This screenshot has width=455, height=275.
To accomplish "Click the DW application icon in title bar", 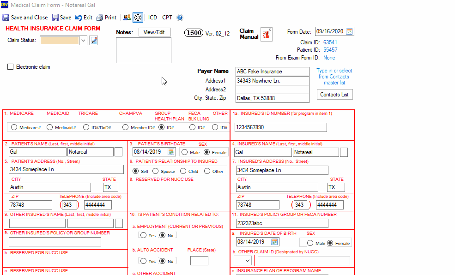I will point(5,5).
